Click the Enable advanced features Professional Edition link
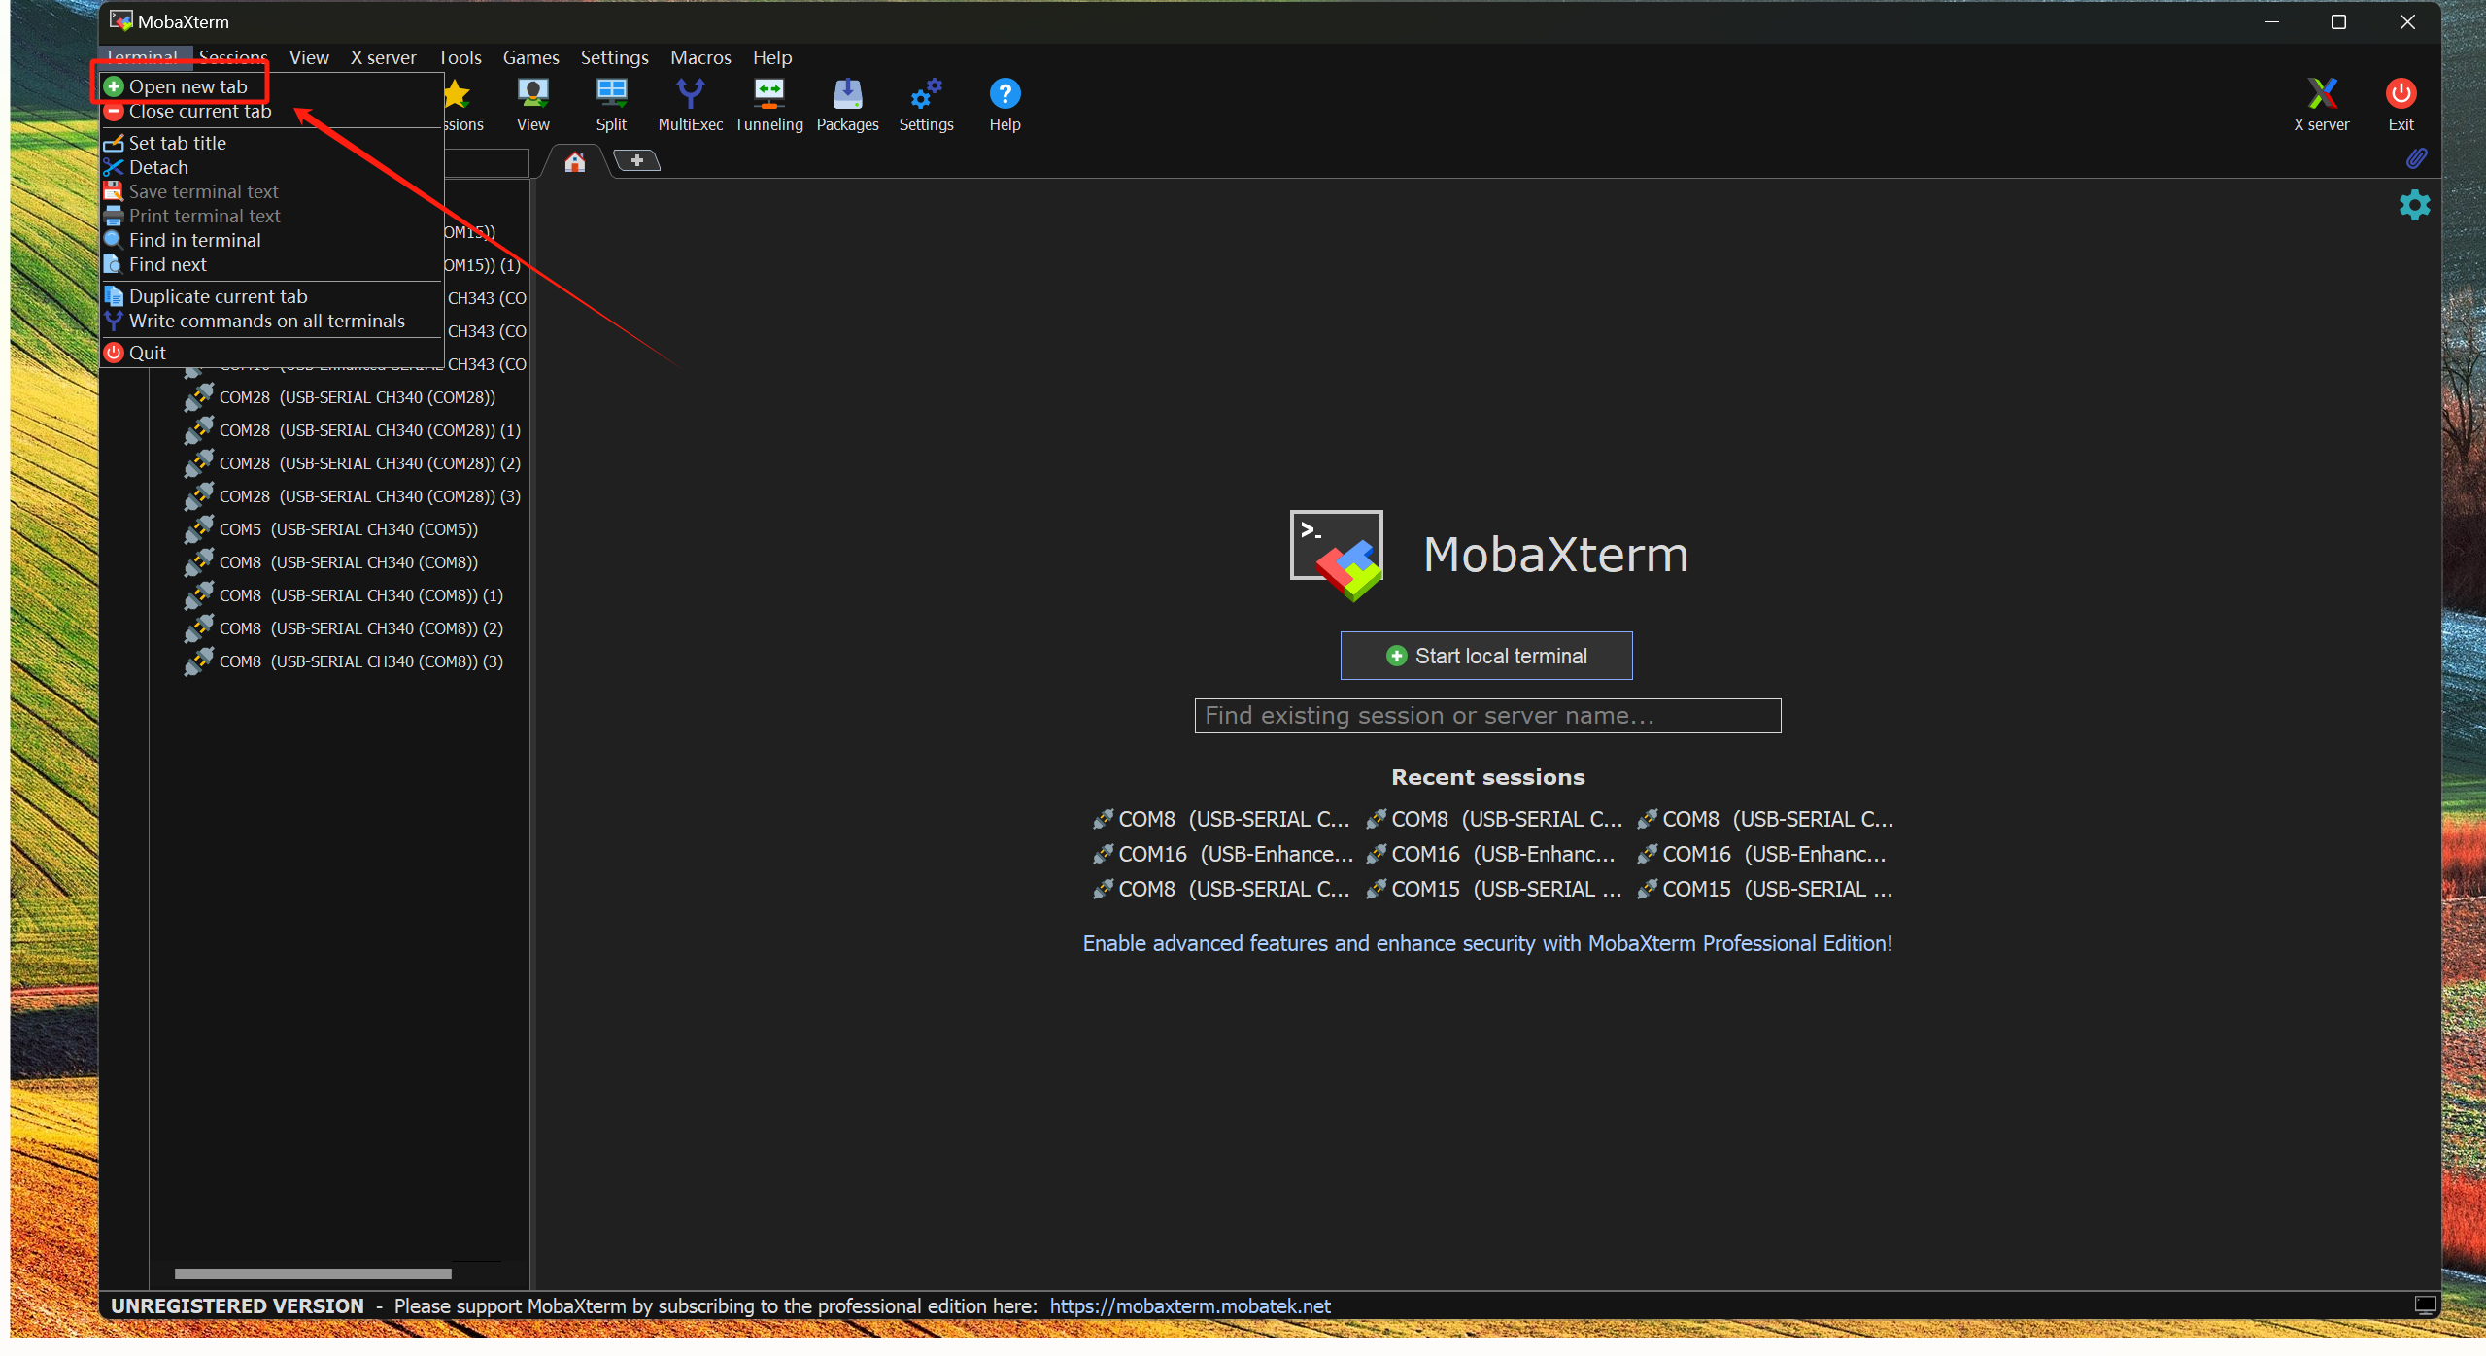This screenshot has width=2486, height=1356. [x=1487, y=943]
